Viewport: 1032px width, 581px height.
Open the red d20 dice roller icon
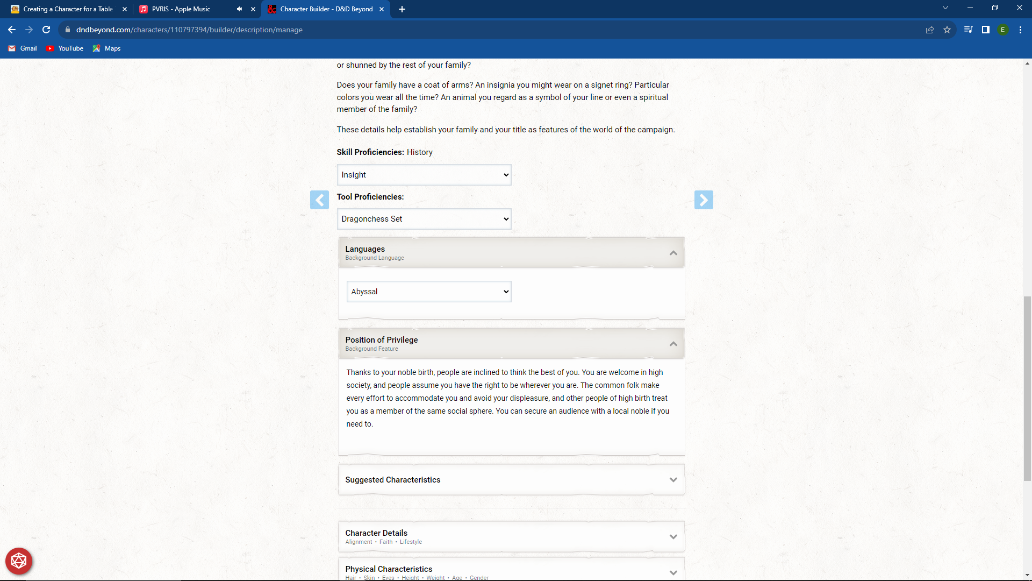pos(18,561)
